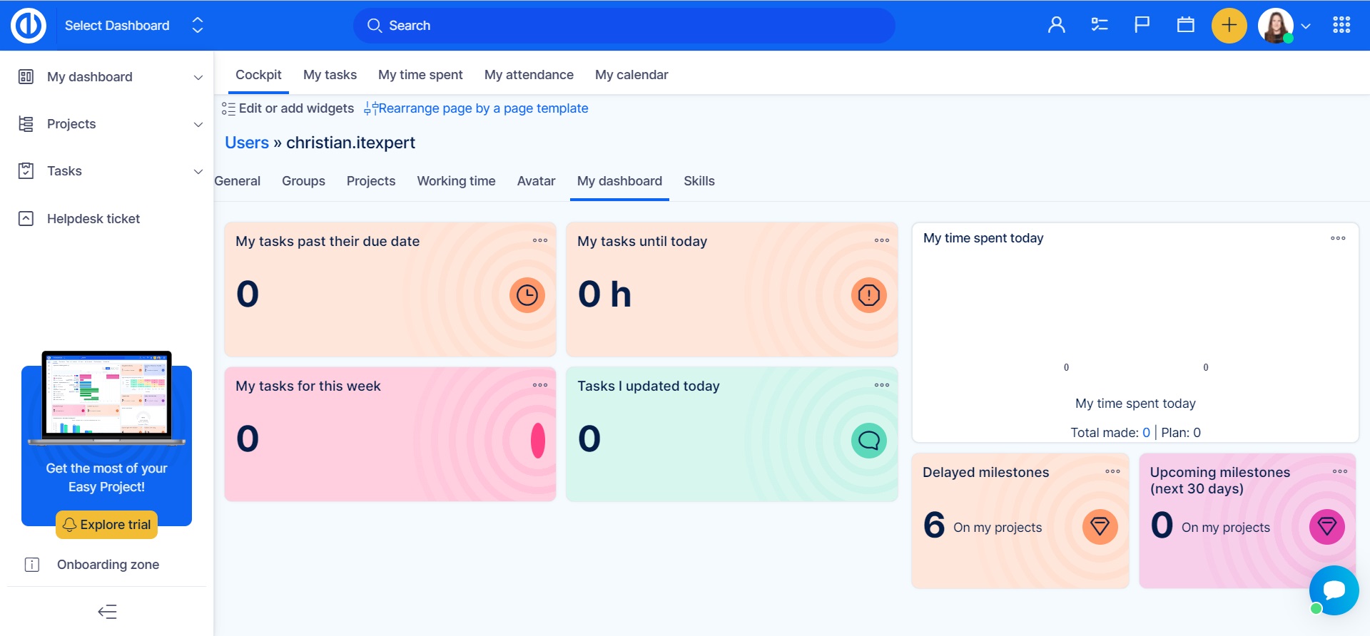Screen dimensions: 1370x636
Task: Click in the Search field
Action: pyautogui.click(x=624, y=26)
